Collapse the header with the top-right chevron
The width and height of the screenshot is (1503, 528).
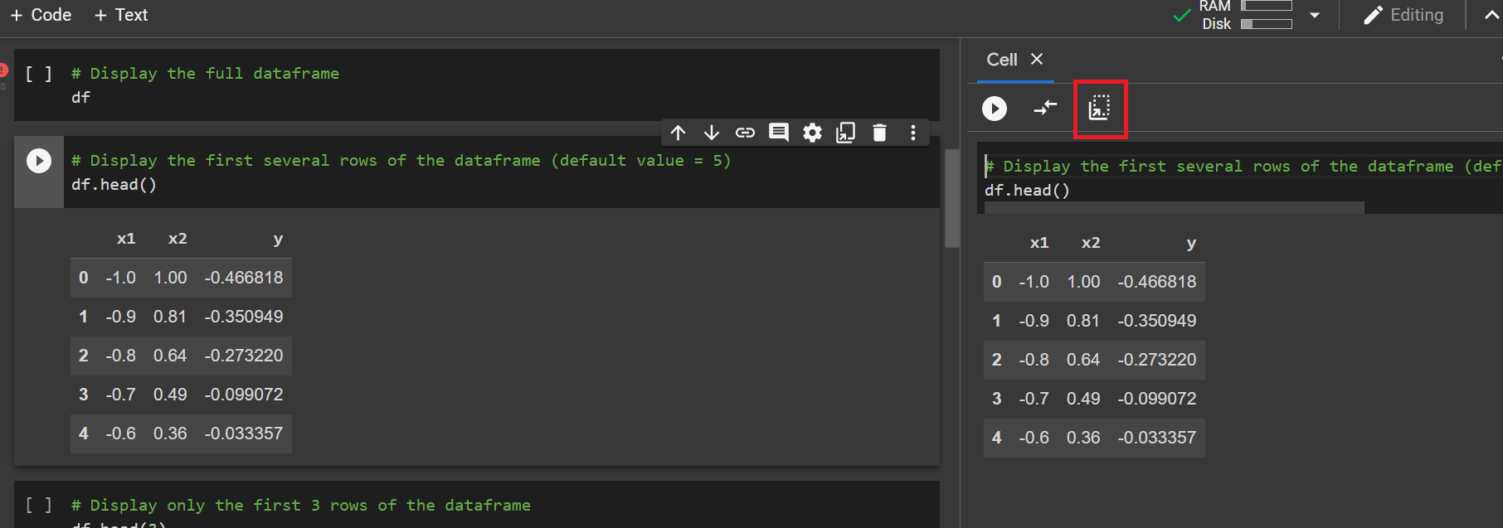[1491, 15]
